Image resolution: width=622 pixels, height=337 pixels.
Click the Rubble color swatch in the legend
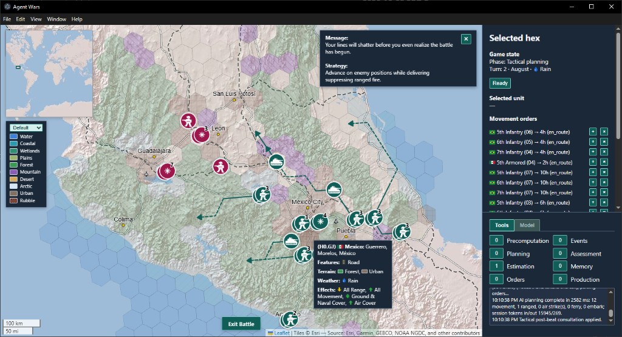point(13,200)
